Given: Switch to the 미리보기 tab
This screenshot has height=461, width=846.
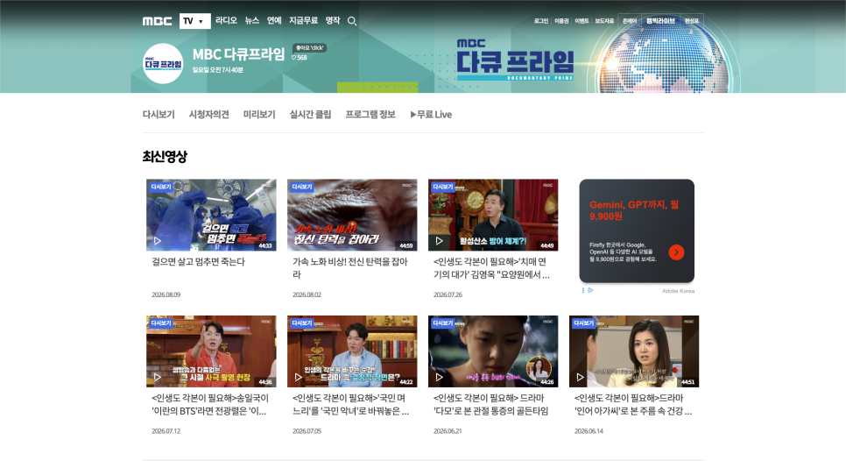Looking at the screenshot, I should (259, 115).
